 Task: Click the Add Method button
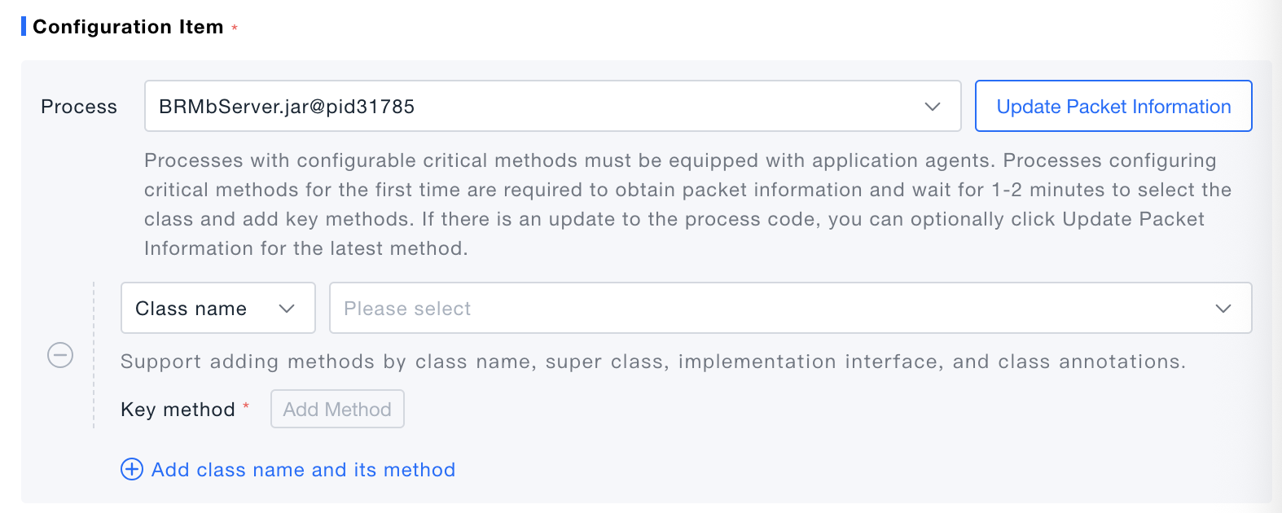[x=337, y=410]
